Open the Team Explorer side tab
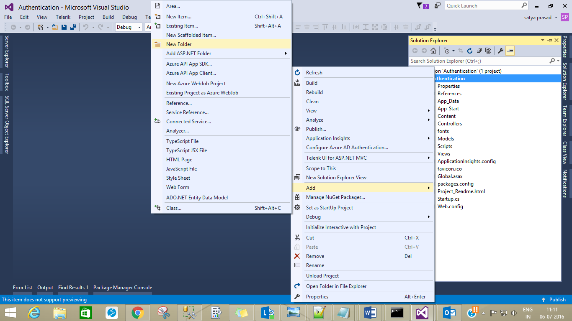This screenshot has width=572, height=321. tap(564, 121)
